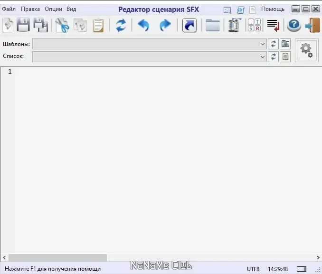The image size is (322, 274).
Task: Open the Вид menu
Action: 71,9
